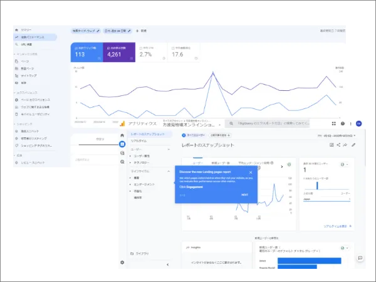Click NEXT in the Landing pages tooltip
This screenshot has height=282, width=376.
coord(245,195)
